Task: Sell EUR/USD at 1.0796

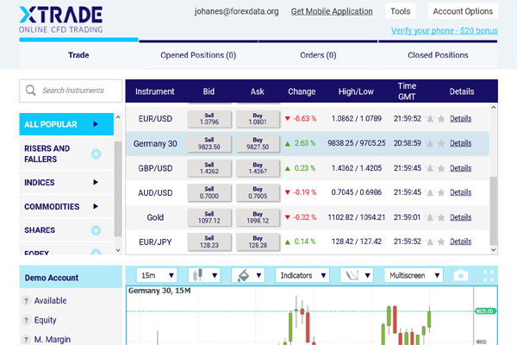Action: pos(209,119)
